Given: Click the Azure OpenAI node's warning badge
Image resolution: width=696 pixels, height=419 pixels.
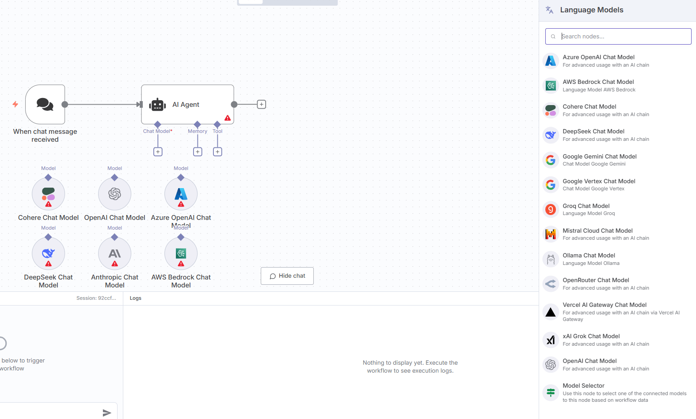Looking at the screenshot, I should point(181,204).
